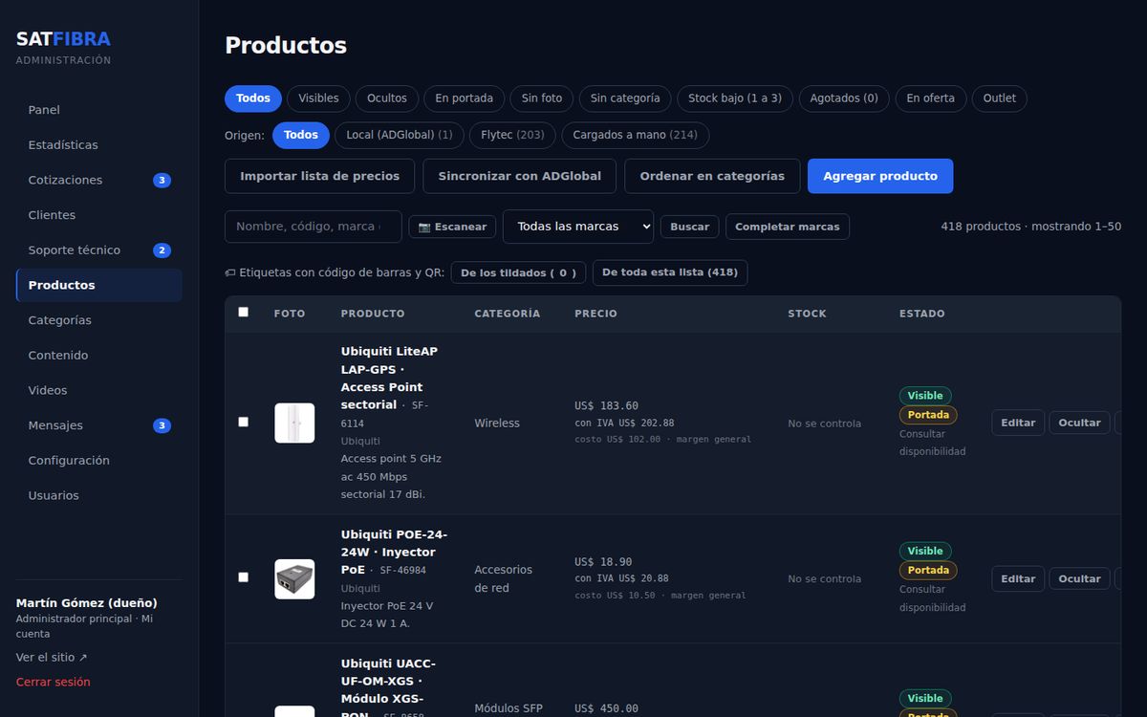Click the SATFIBRA logo
The height and width of the screenshot is (717, 1147).
click(x=63, y=39)
